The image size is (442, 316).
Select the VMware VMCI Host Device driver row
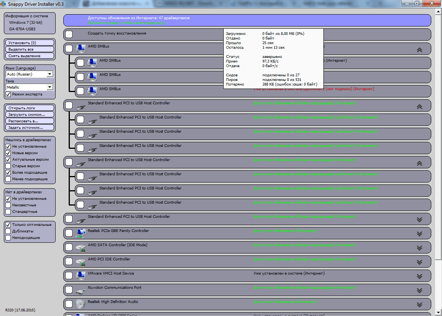[247, 276]
